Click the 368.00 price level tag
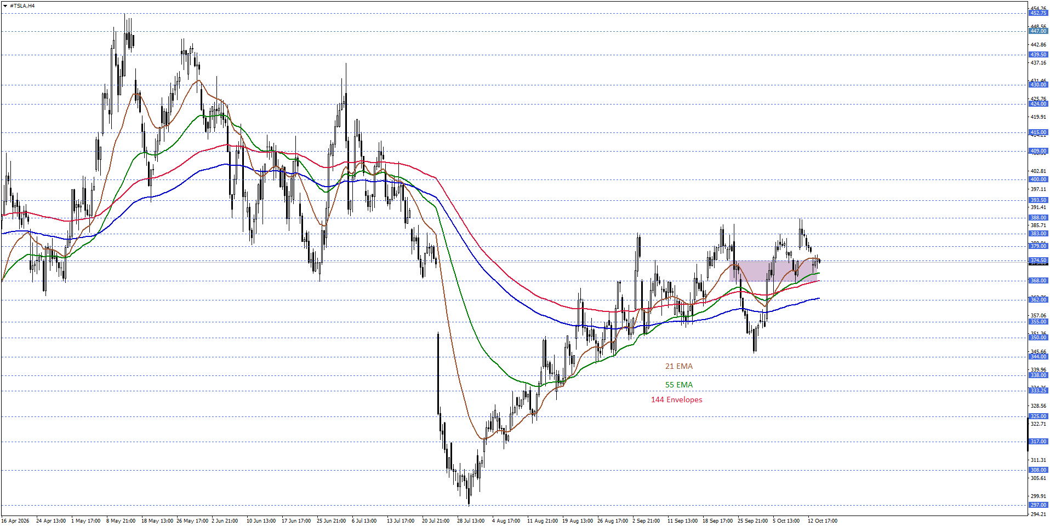Viewport: 1050px width, 527px height. pos(1038,281)
